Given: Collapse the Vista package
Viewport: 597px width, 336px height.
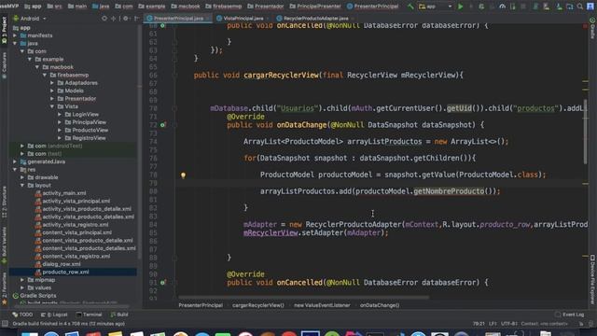Looking at the screenshot, I should pos(52,106).
